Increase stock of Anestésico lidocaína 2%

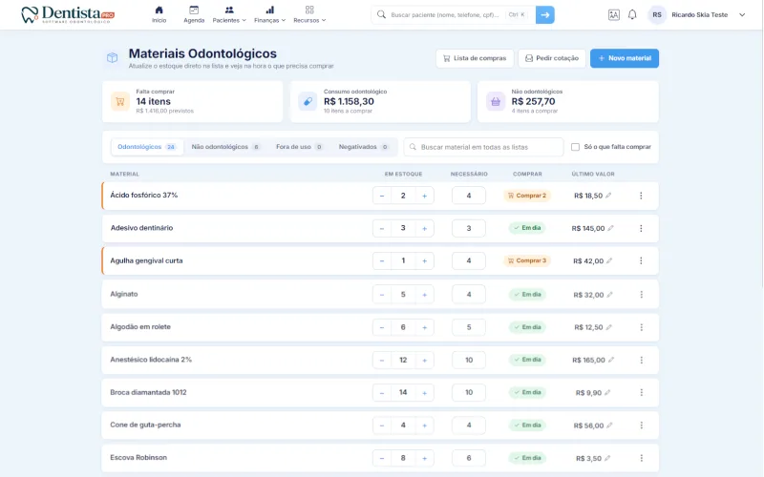[x=424, y=360]
